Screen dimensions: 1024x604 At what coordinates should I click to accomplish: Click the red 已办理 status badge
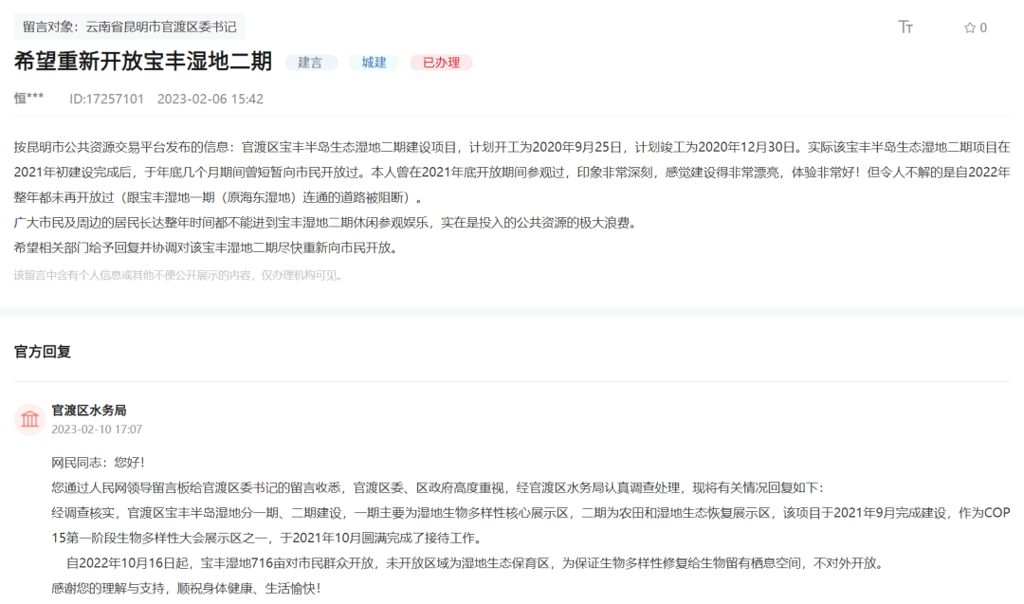pos(441,63)
